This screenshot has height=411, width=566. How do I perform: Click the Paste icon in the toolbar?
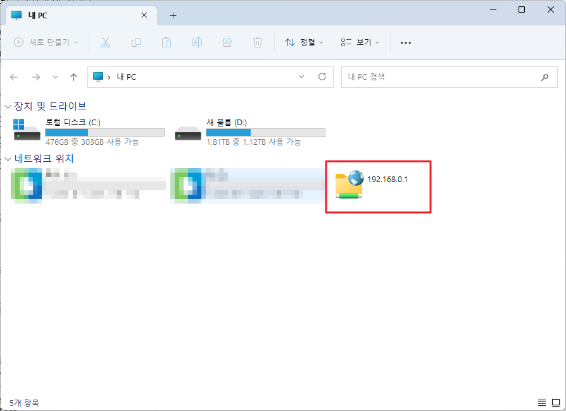click(167, 42)
